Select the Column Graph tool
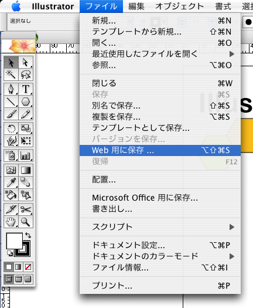The width and height of the screenshot is (253, 308). coord(26,155)
